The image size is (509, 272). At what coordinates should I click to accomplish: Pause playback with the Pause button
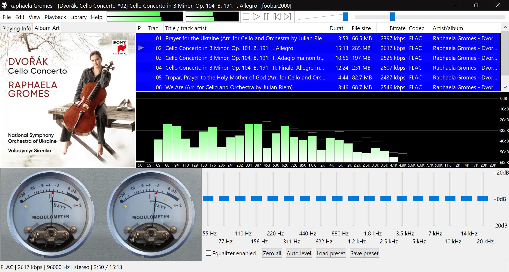click(x=267, y=17)
